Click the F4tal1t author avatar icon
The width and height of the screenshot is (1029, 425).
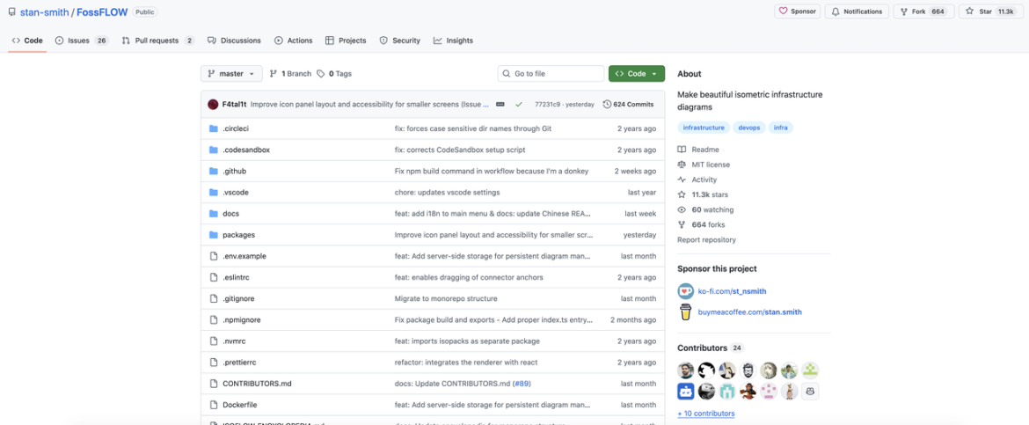tap(213, 104)
